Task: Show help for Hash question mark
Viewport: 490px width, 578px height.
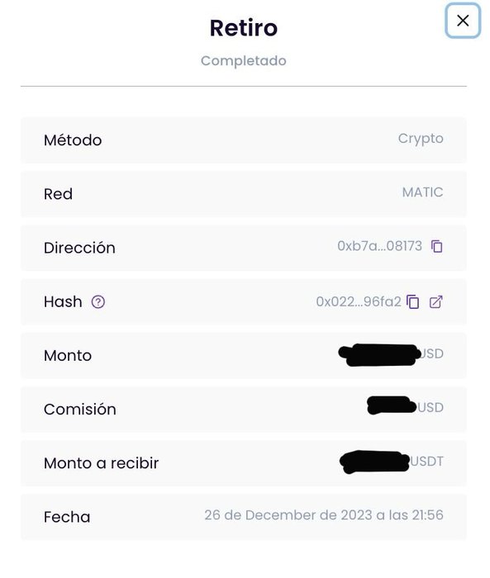Action: point(98,302)
